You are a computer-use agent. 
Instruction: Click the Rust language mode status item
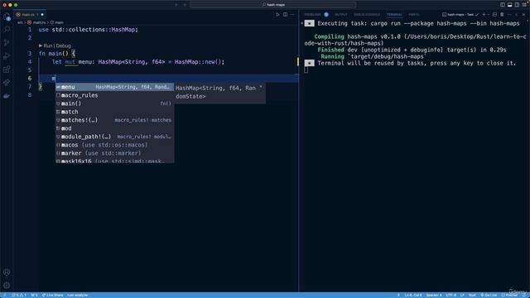click(472, 295)
